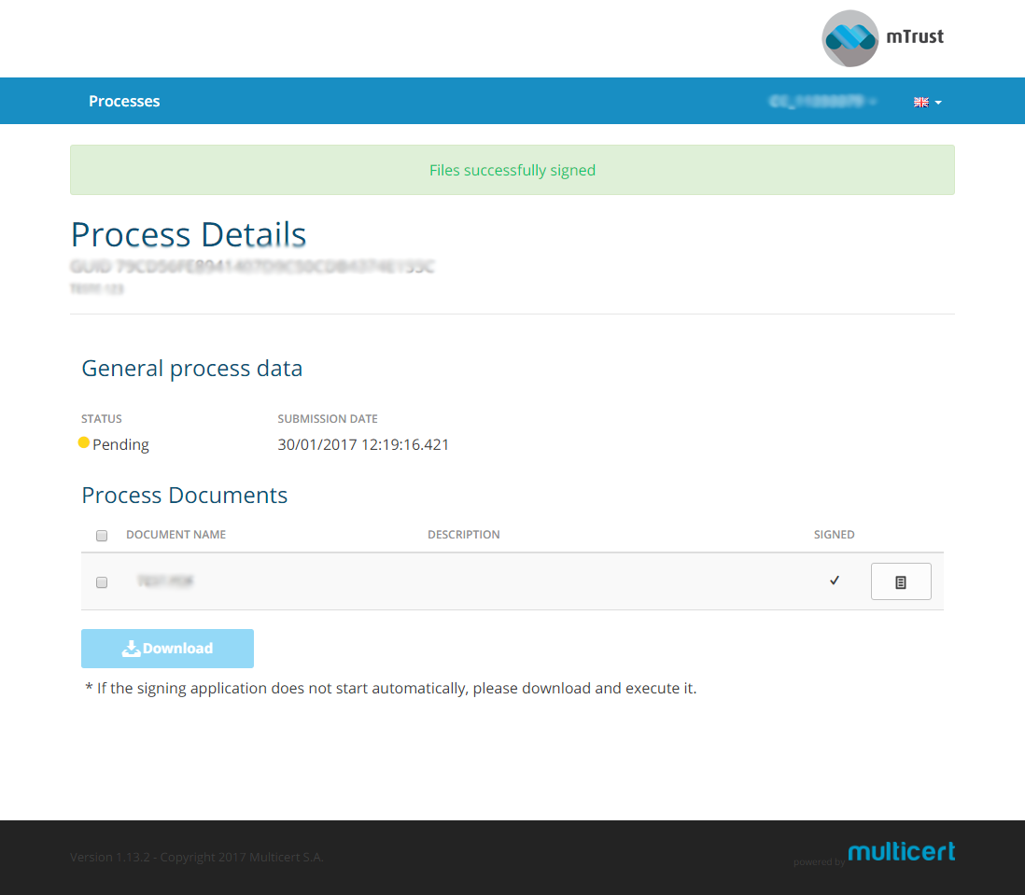1025x895 pixels.
Task: Click the yellow Pending status dot
Action: 84,443
